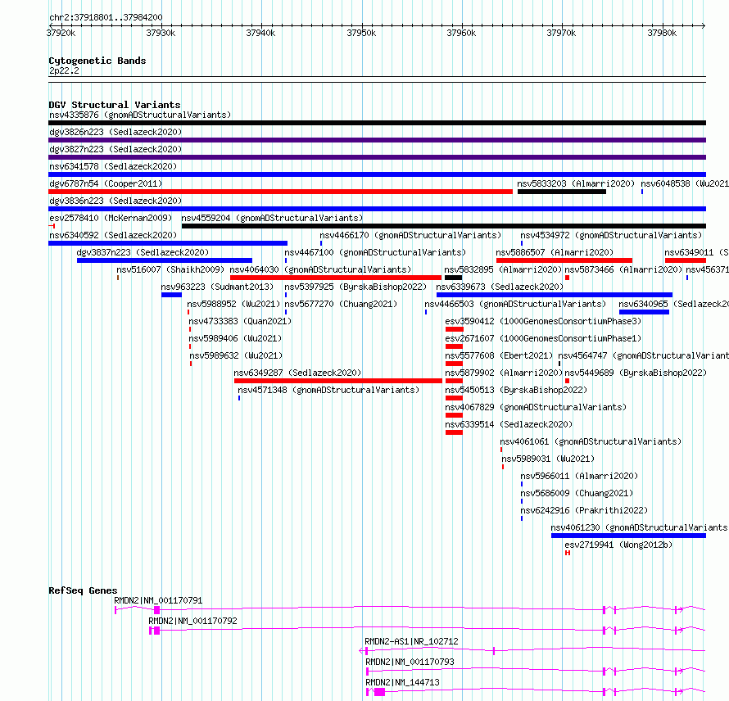Select the dgv3826n223 Sedlazeck2020 variant label
This screenshot has width=729, height=701.
[115, 132]
